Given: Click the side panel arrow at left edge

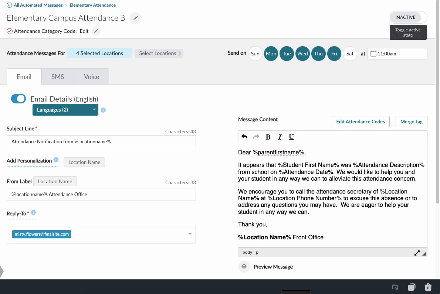Looking at the screenshot, I should (2, 271).
